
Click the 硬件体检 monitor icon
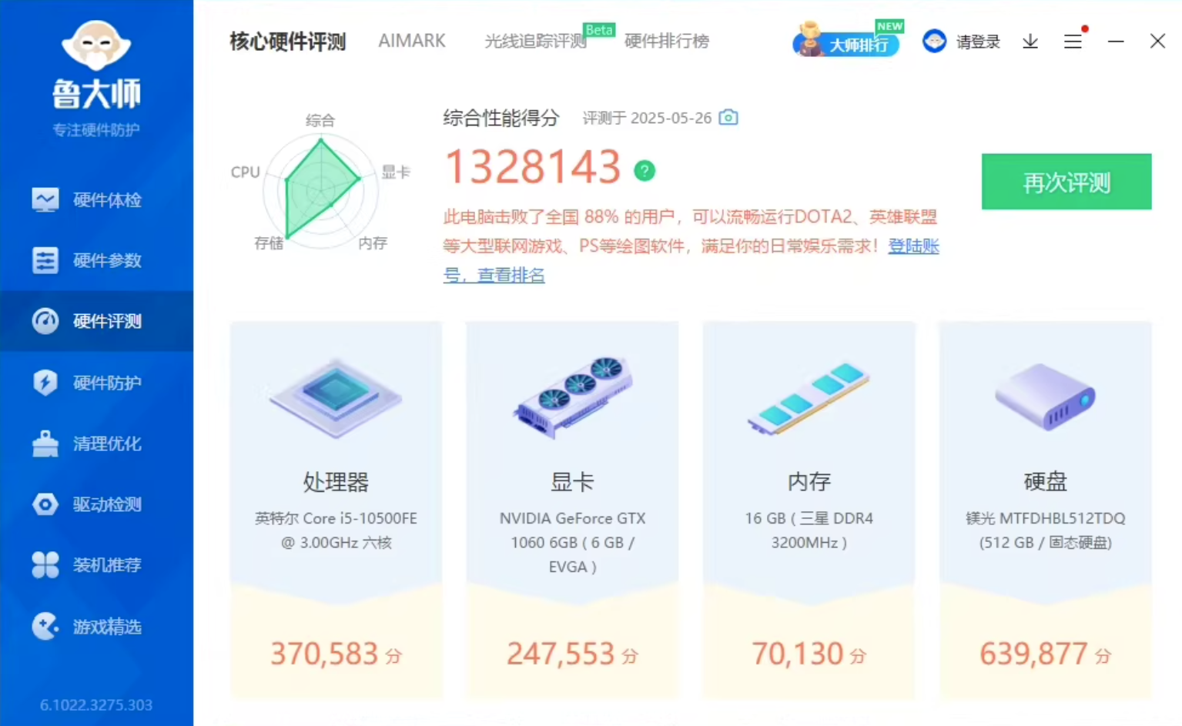(x=45, y=200)
